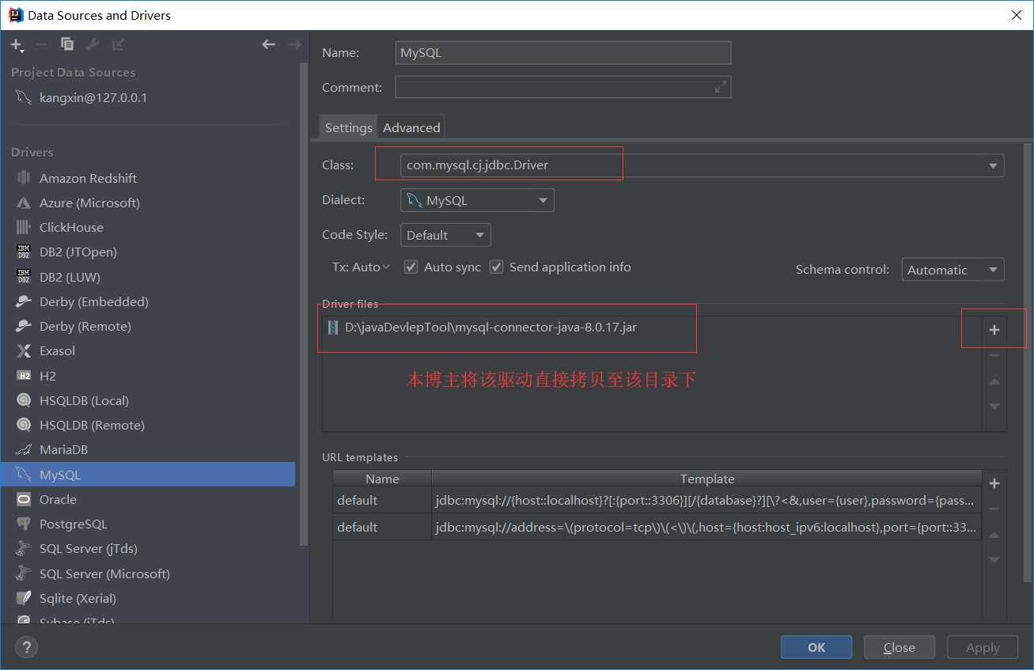
Task: Open the Dialect dropdown showing MySQL
Action: 477,200
